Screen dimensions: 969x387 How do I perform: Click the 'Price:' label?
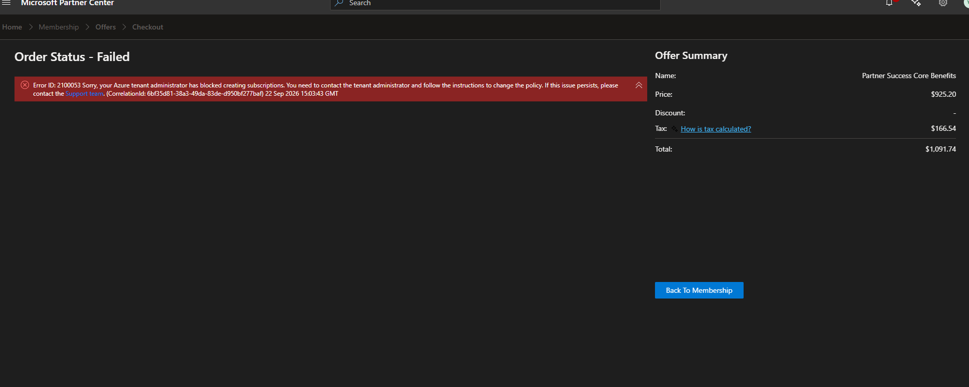(x=664, y=94)
